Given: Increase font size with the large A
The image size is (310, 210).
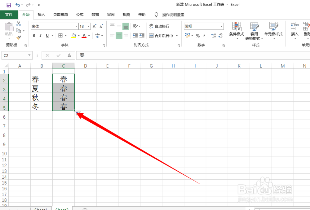Looking at the screenshot, I should pos(95,26).
